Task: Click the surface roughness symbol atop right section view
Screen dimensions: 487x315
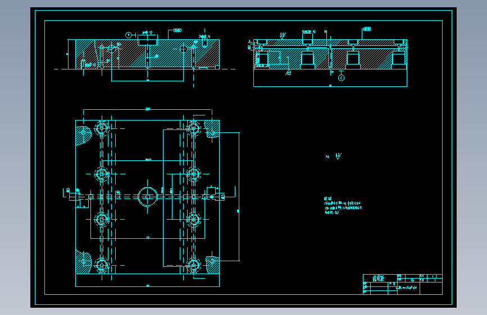Action: tap(283, 35)
